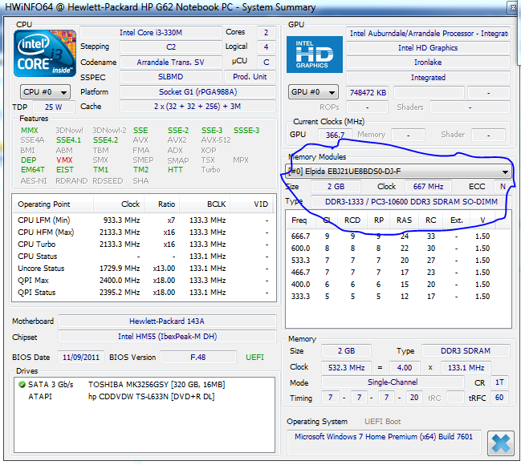Click the green HTT feature flag
The height and width of the screenshot is (465, 521).
point(175,170)
